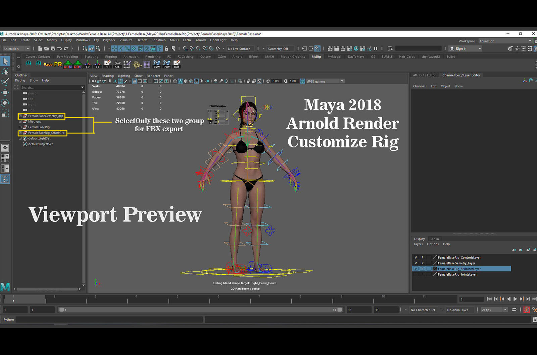
Task: Click the IPR render icon
Action: click(343, 49)
